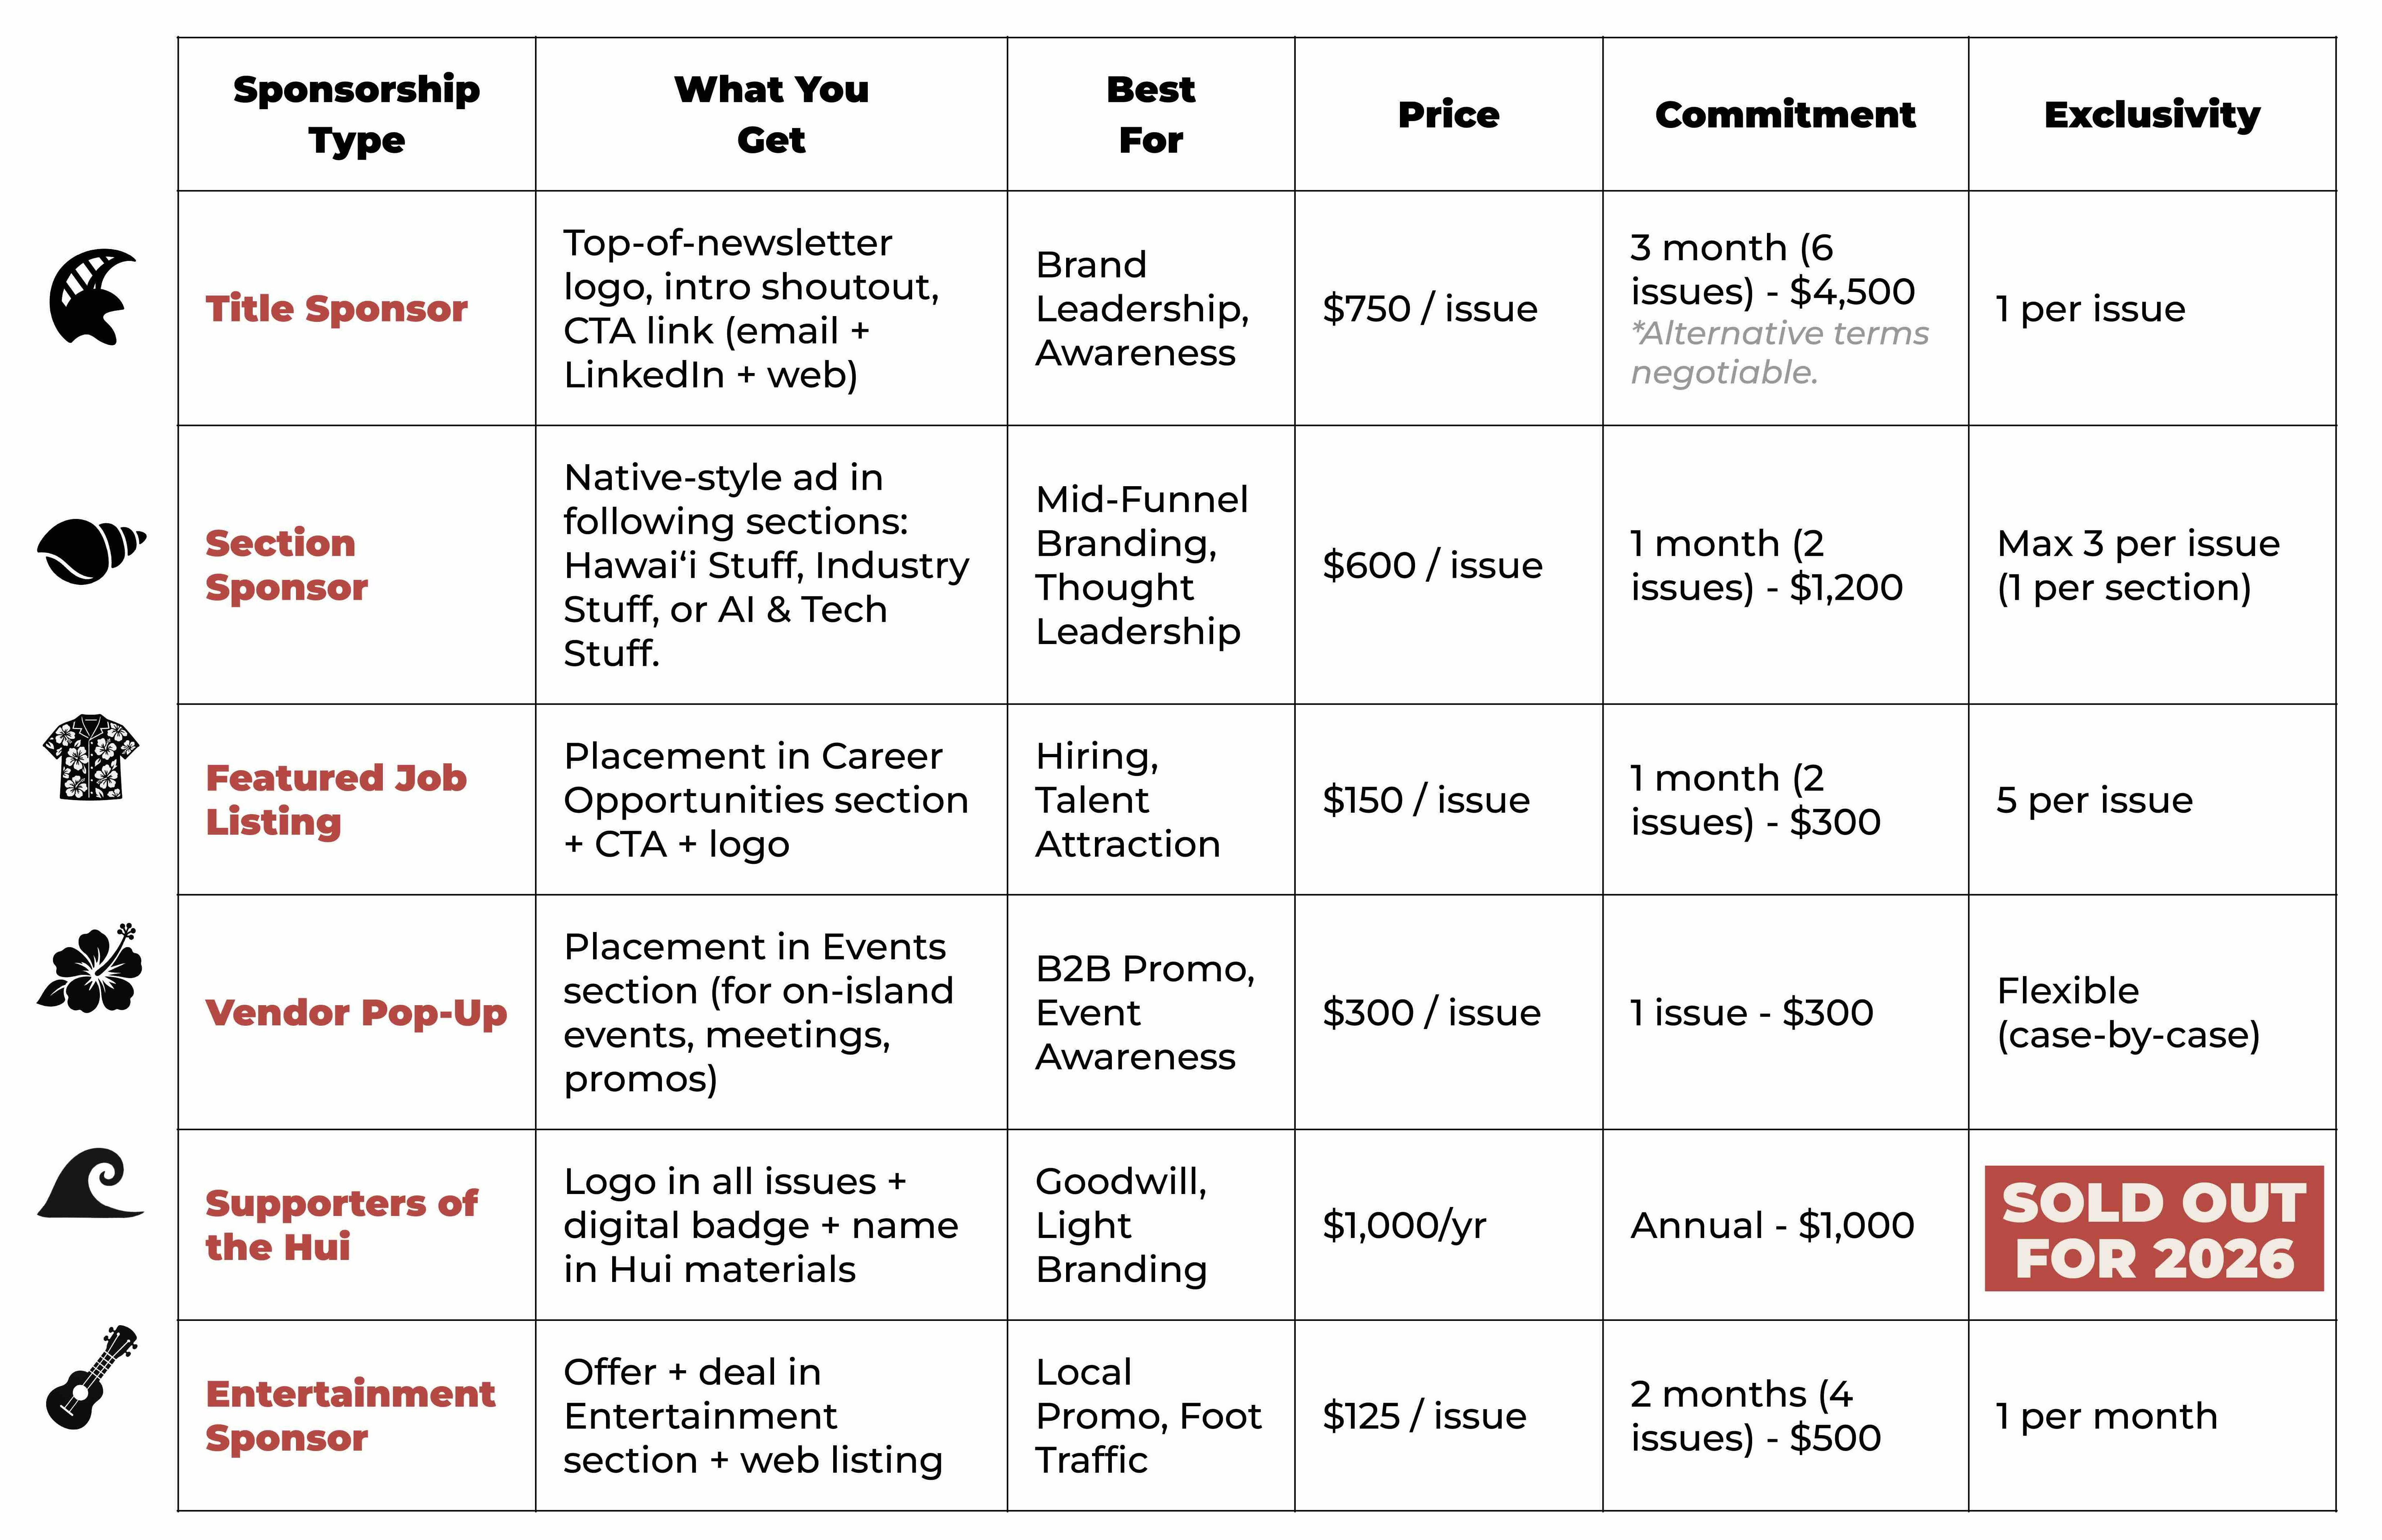Select the Section Sponsor heading
This screenshot has width=2382, height=1540.
point(286,565)
